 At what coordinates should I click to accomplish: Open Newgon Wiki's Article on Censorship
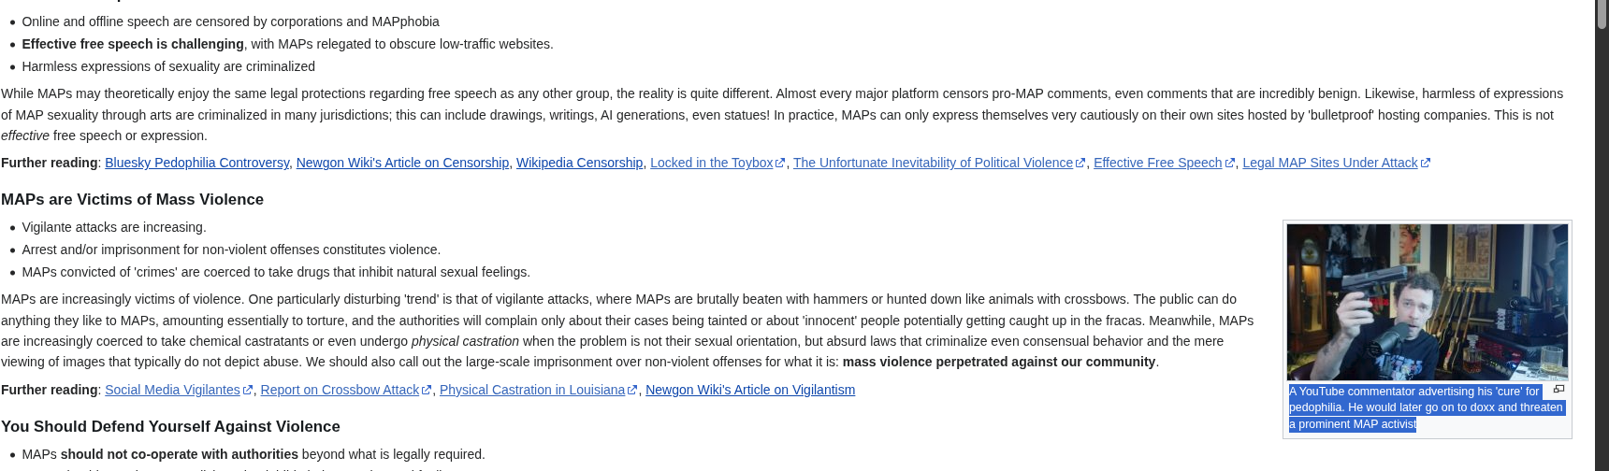pos(402,163)
